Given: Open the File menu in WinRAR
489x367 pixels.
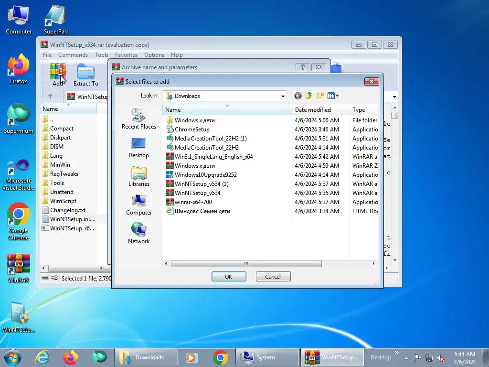Looking at the screenshot, I should tap(47, 55).
